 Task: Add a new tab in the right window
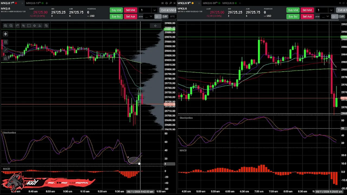click(240, 3)
